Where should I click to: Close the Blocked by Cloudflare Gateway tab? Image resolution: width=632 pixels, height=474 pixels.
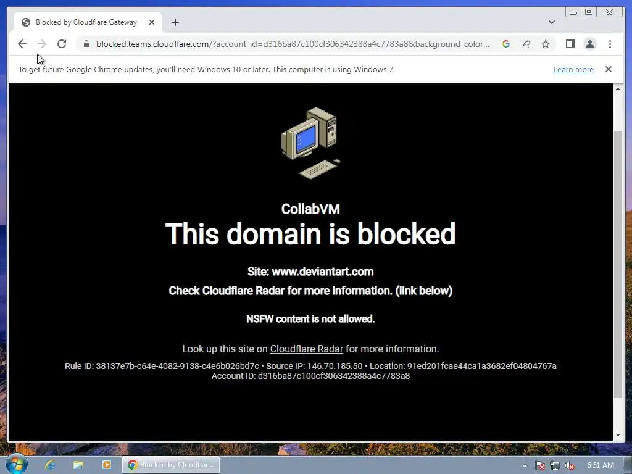pyautogui.click(x=152, y=22)
